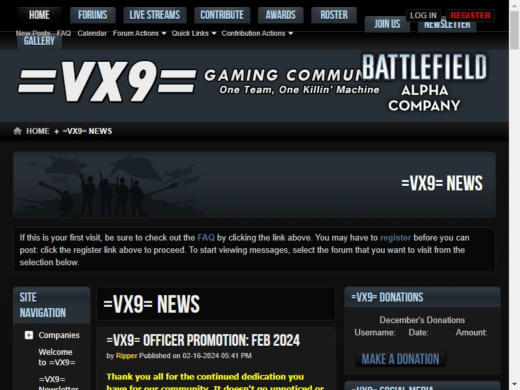Open the GALLERY tab
520x390 pixels.
[39, 42]
